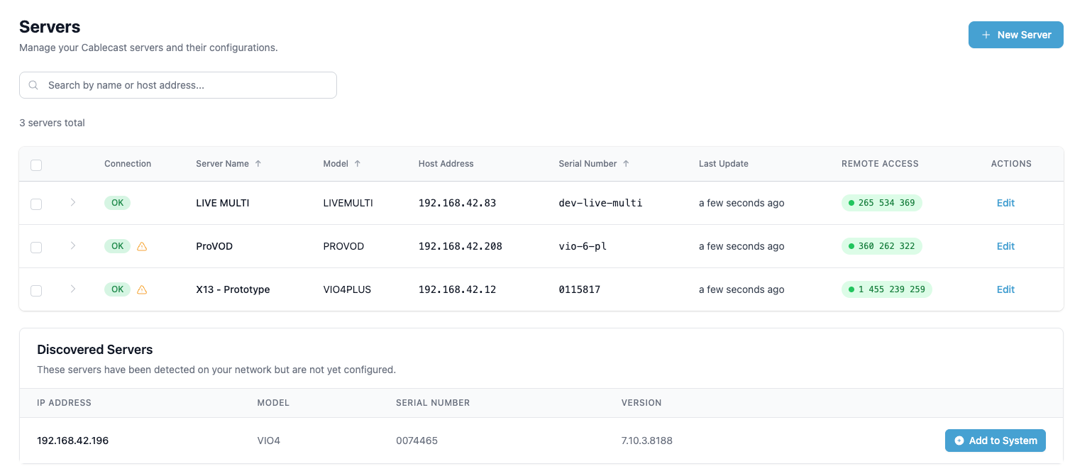The image size is (1092, 476).
Task: Check the checkbox for the X13 - Prototype row
Action: [36, 290]
